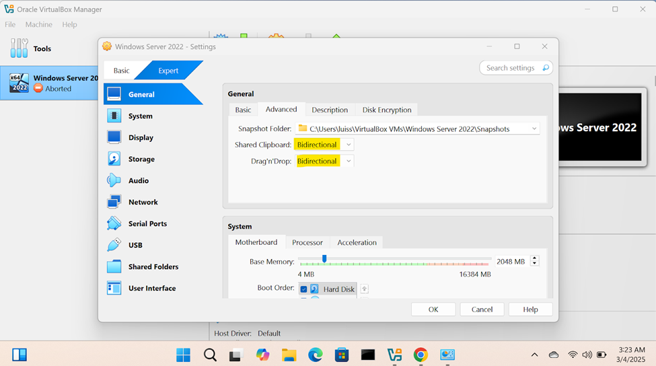Decrease Base Memory with the down arrow
Image resolution: width=656 pixels, height=366 pixels.
[534, 264]
